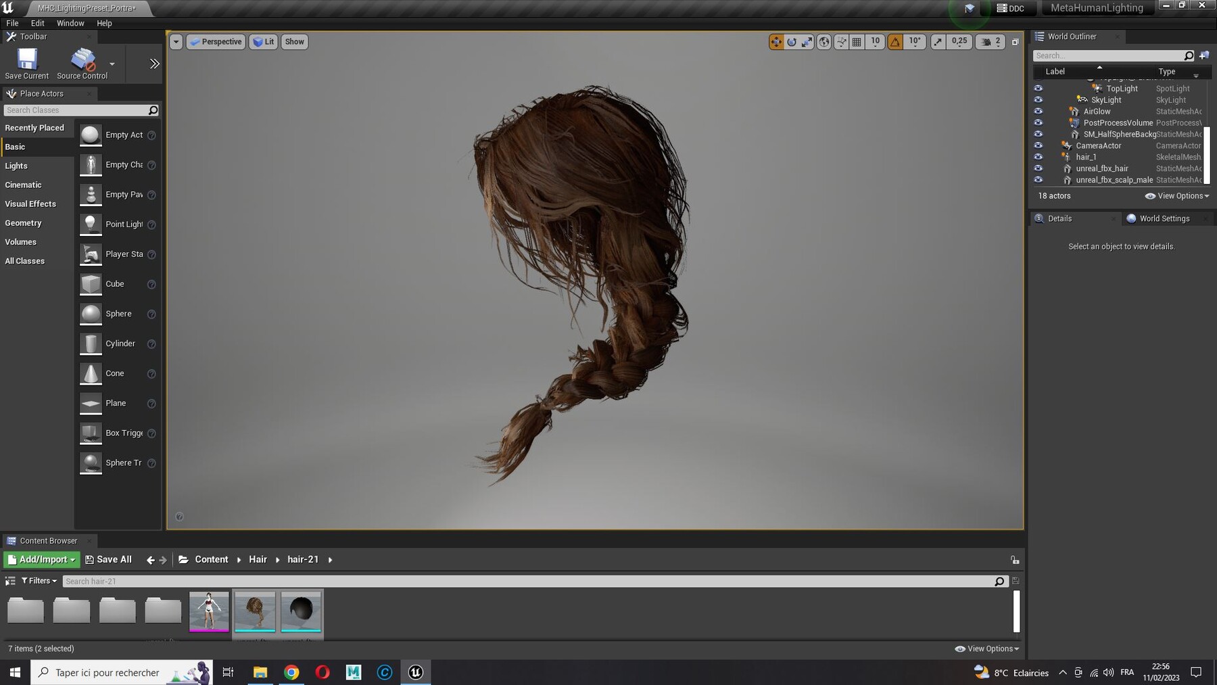Open View Options in World Outliner
Image resolution: width=1217 pixels, height=685 pixels.
tap(1177, 196)
